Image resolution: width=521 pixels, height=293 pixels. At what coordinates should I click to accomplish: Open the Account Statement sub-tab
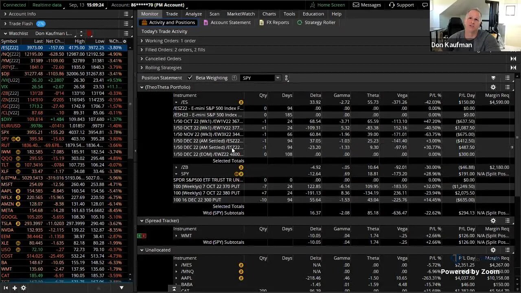[x=227, y=22]
